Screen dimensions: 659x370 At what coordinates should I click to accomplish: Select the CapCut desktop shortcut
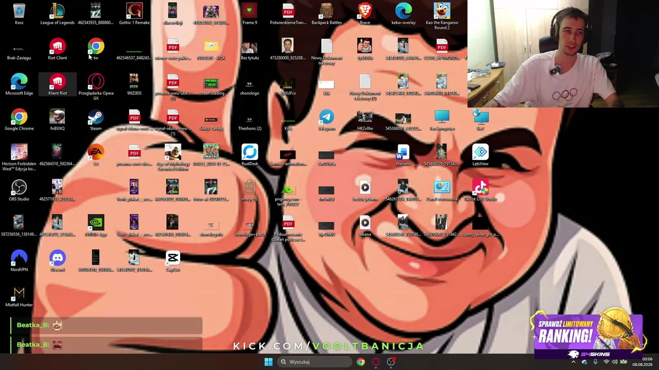coord(172,262)
